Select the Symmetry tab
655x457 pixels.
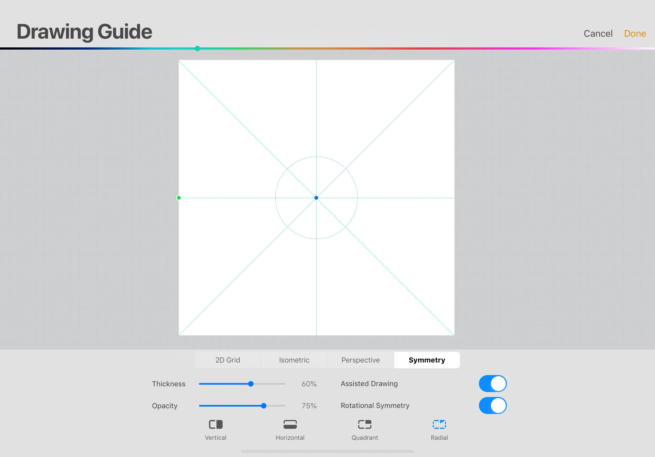[427, 360]
